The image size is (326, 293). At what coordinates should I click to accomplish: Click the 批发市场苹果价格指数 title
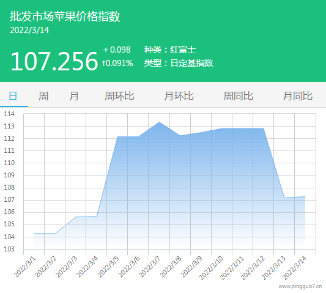point(65,17)
